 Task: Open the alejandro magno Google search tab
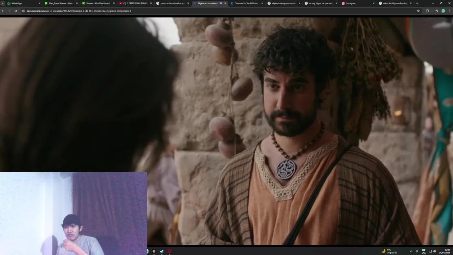tap(283, 3)
